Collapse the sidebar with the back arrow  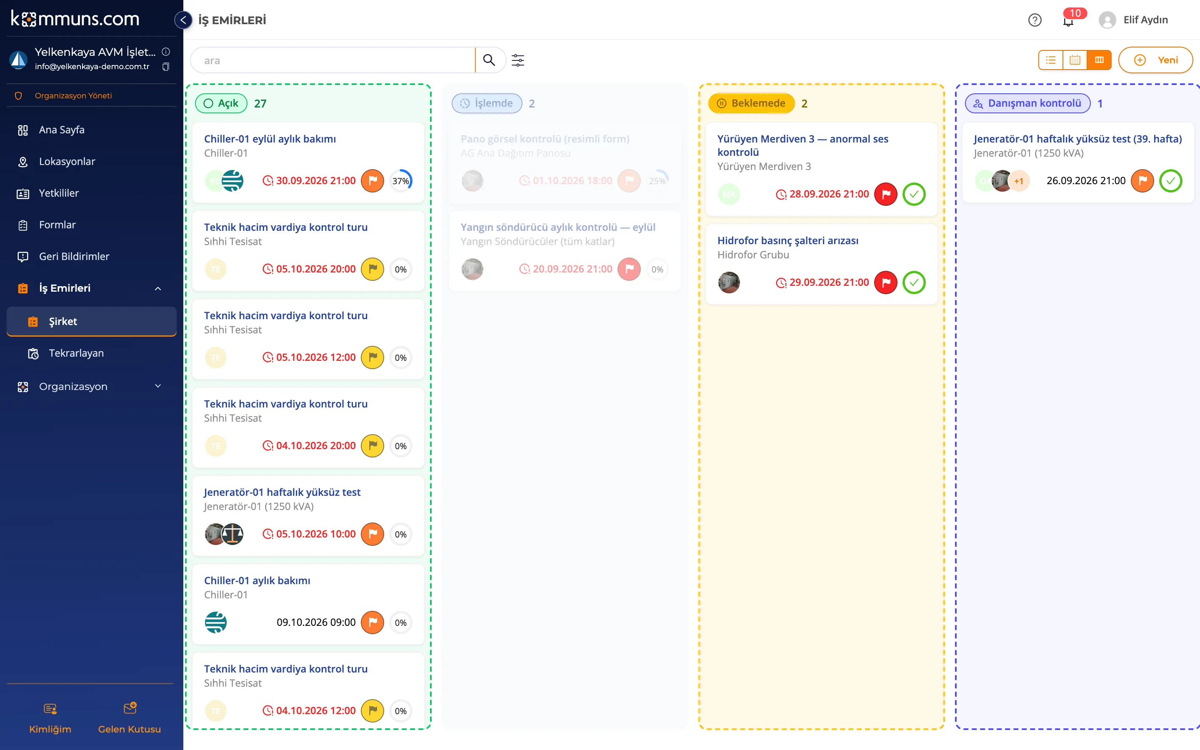[183, 20]
